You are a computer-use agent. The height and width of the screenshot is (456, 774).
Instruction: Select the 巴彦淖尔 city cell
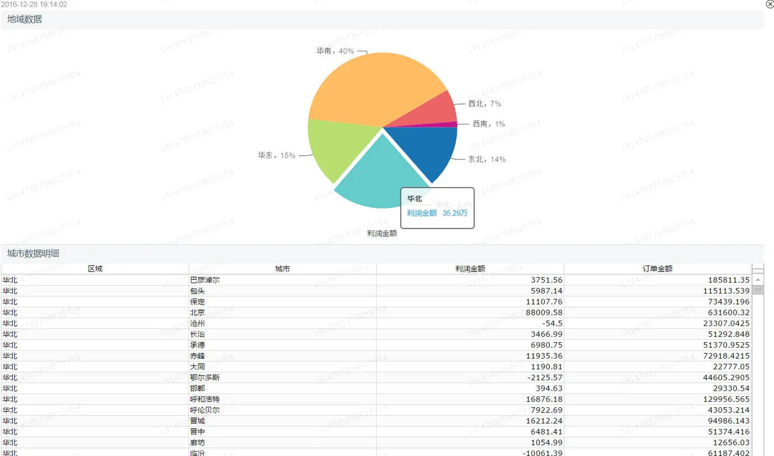point(283,280)
